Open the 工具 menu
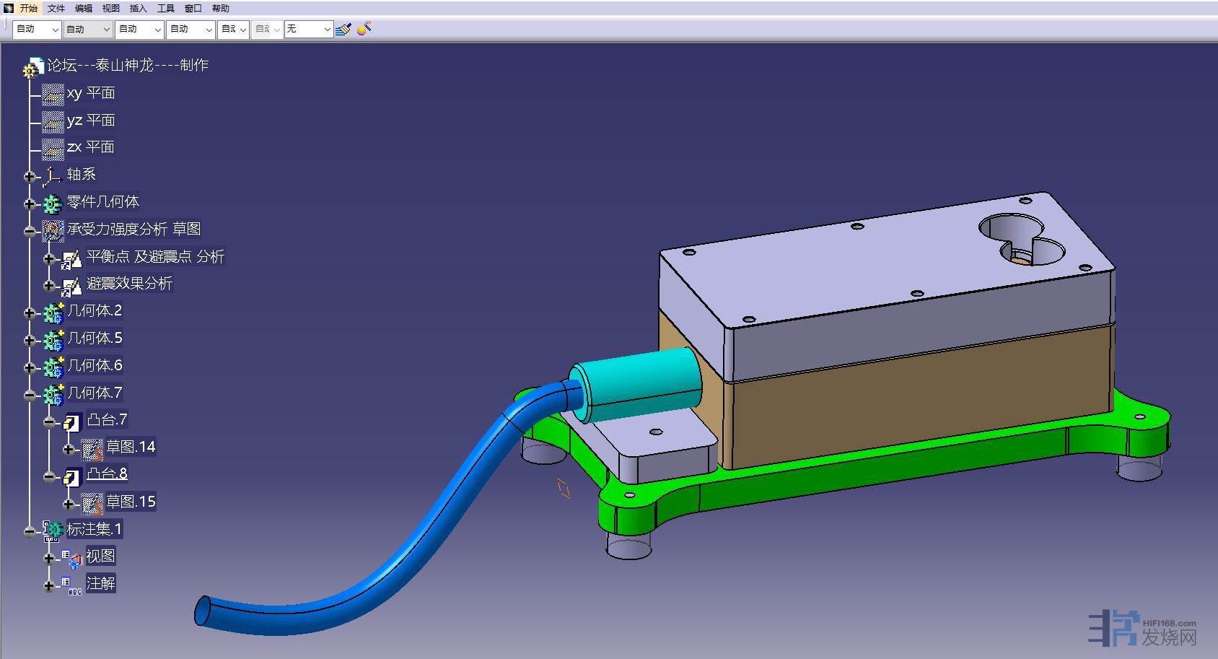 point(166,9)
